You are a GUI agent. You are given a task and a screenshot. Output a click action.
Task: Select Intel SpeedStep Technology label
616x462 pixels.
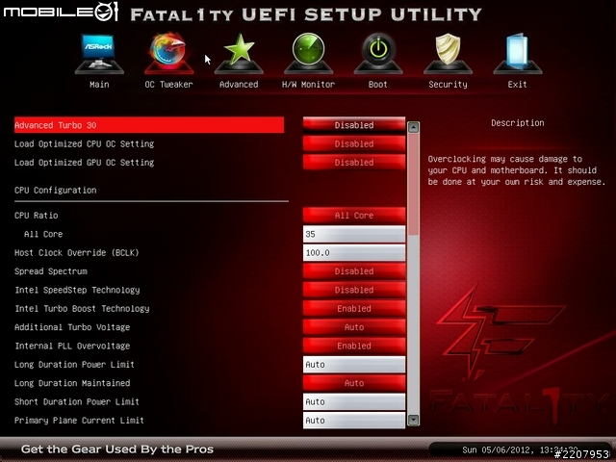[77, 290]
